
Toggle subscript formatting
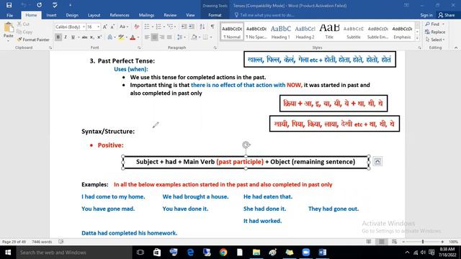[92, 37]
